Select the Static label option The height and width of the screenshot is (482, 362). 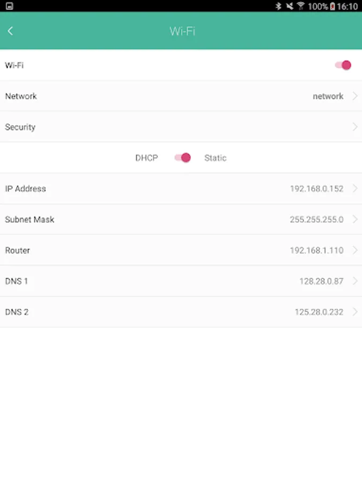pos(215,158)
